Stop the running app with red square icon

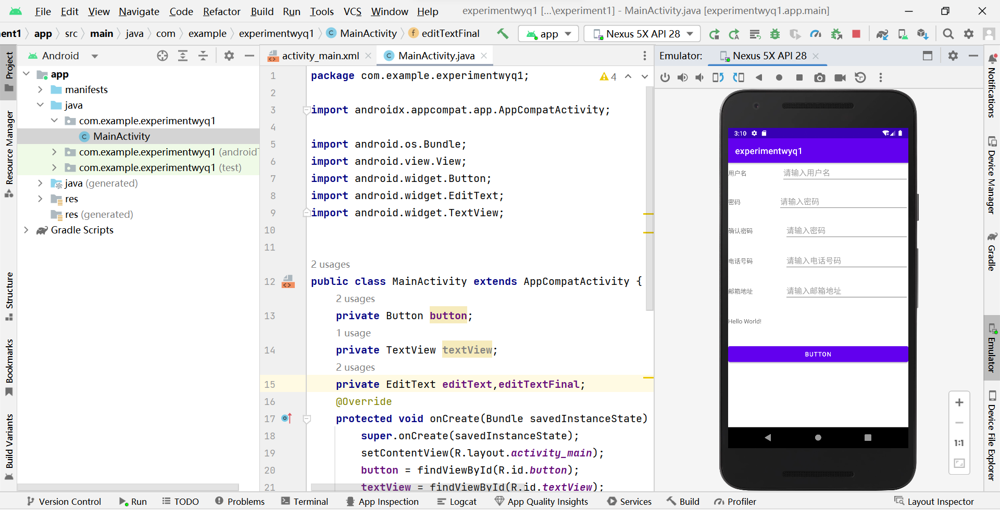coord(856,34)
